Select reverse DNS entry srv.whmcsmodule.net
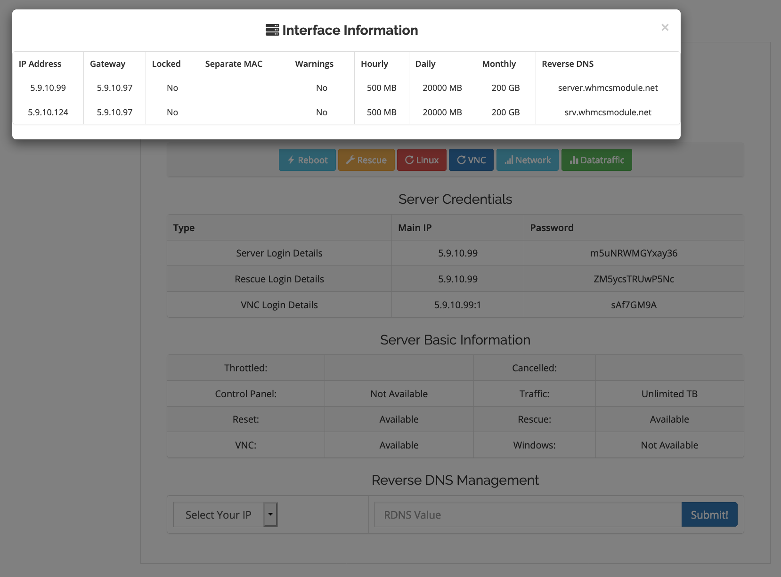 pyautogui.click(x=608, y=112)
